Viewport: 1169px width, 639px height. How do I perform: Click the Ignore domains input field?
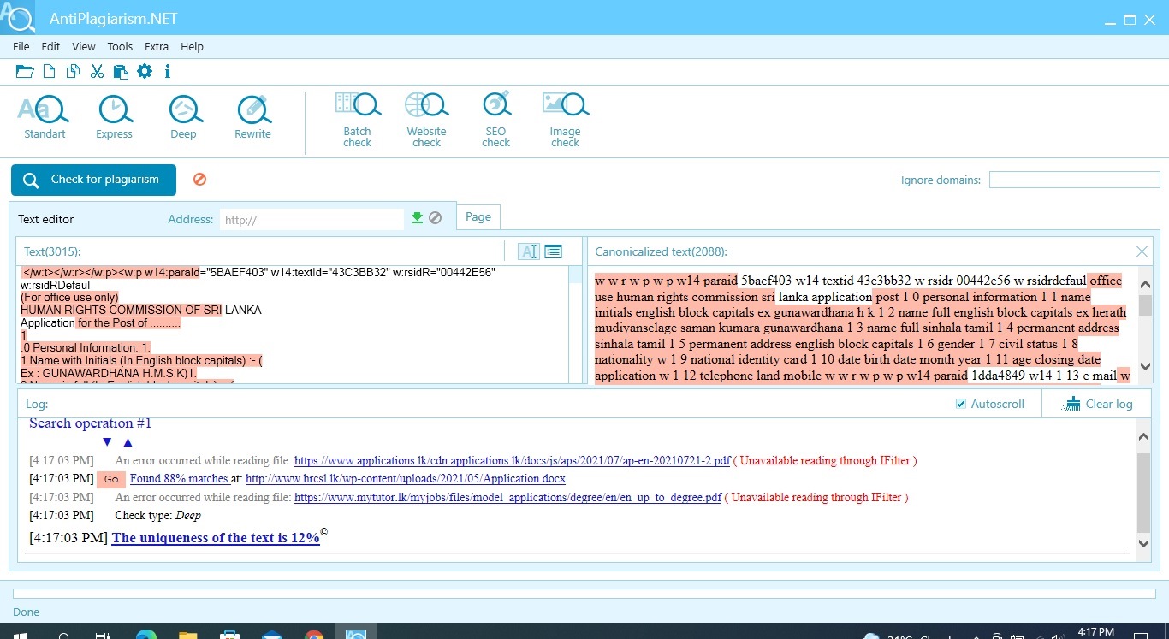(x=1075, y=180)
